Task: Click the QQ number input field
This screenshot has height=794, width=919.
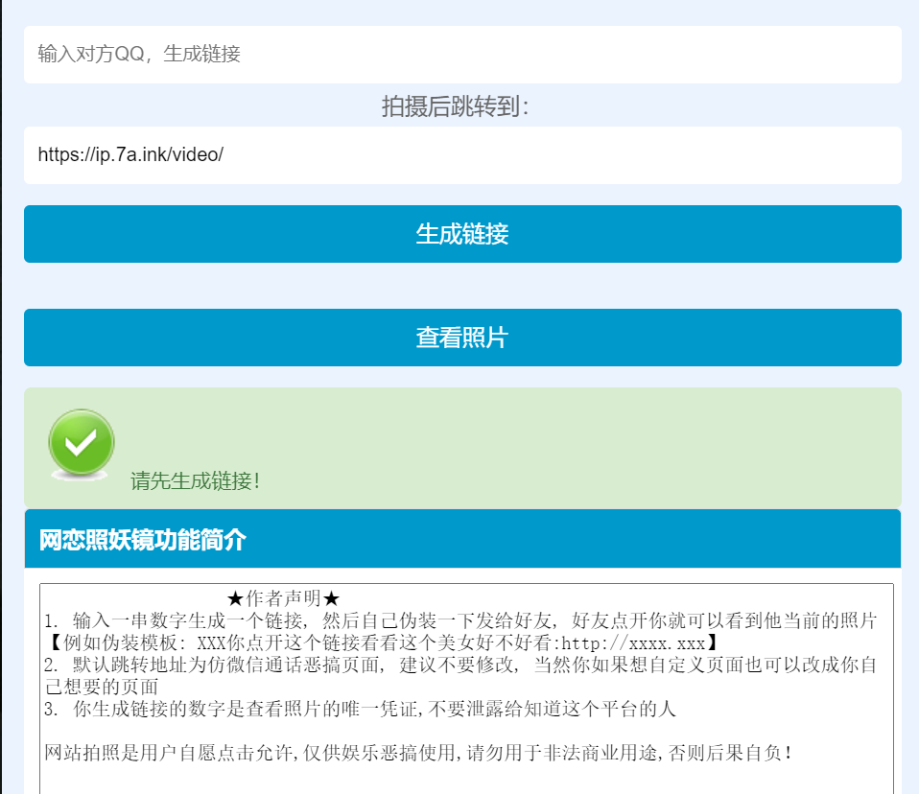Action: click(x=461, y=55)
